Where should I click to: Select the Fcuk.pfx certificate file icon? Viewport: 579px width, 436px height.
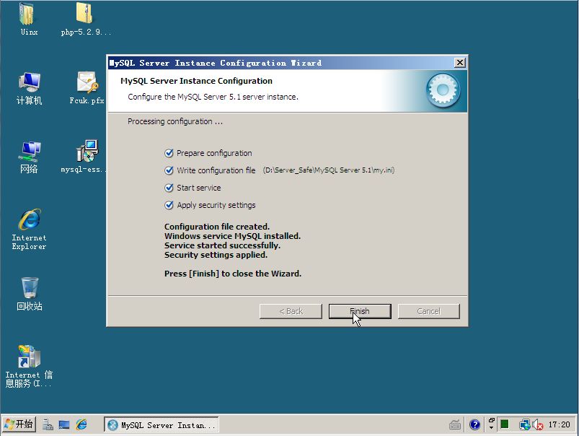pos(87,88)
